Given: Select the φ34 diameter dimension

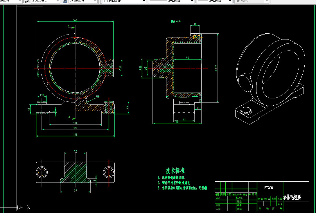Looking at the screenshot, I should tap(120, 68).
